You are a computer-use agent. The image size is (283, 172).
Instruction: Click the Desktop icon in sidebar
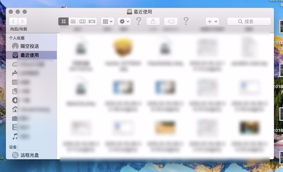pos(14,82)
